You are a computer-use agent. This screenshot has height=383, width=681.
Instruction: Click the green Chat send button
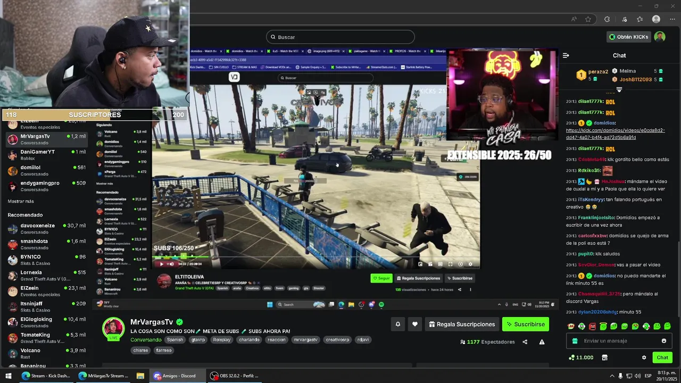click(662, 357)
